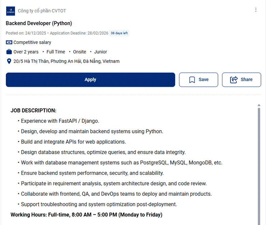Click the Backend Developer (Python) job title

click(x=39, y=23)
